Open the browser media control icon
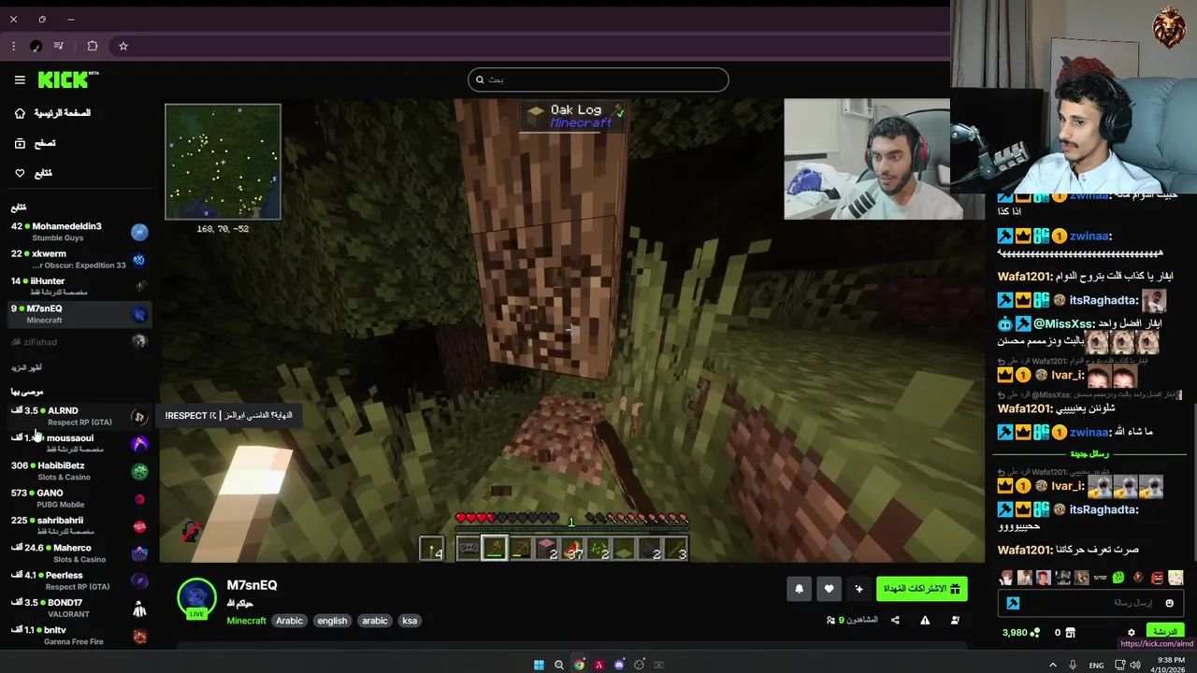The image size is (1197, 673). click(59, 46)
